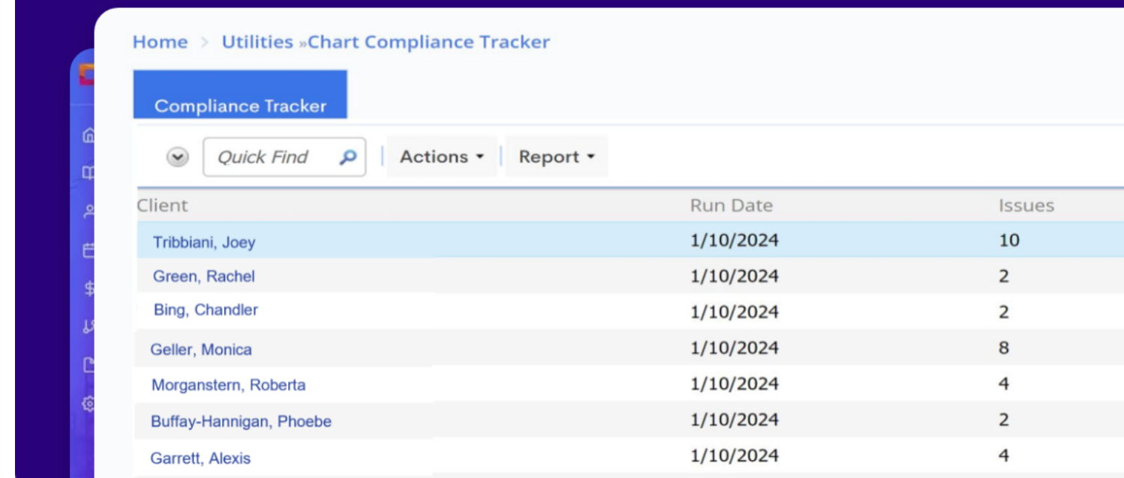Click the calendar icon in the left sidebar
Viewport: 1124px width, 478px height.
click(x=89, y=249)
